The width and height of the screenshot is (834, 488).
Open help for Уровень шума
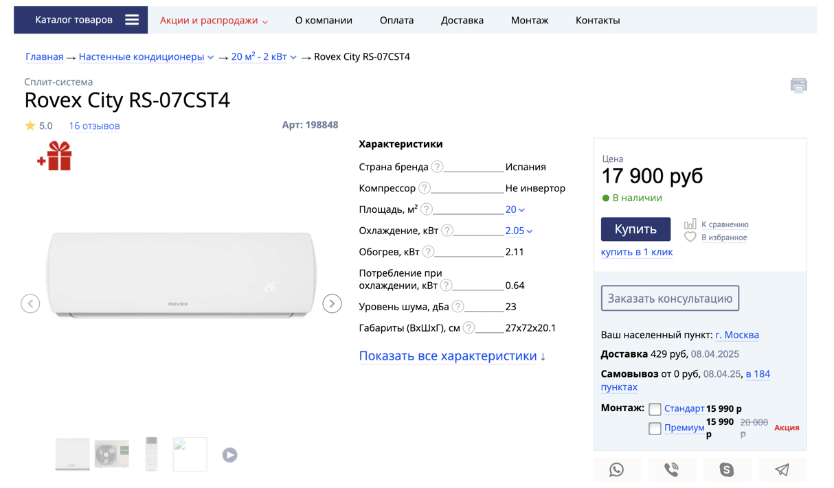(458, 307)
